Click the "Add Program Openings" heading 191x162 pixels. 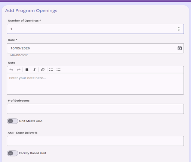click(31, 10)
